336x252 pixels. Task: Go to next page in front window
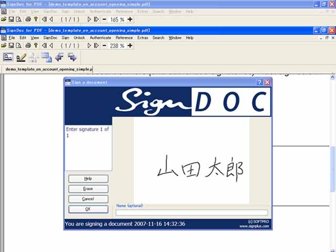[x=89, y=46]
